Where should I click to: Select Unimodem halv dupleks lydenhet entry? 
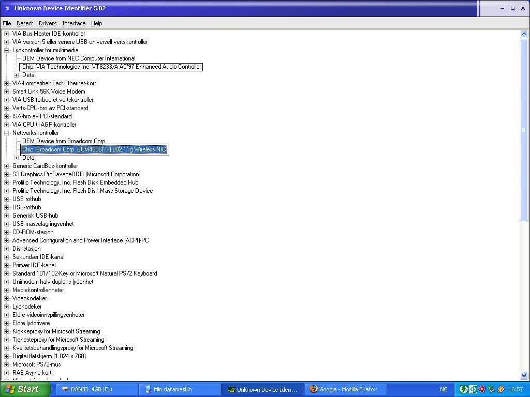point(53,282)
